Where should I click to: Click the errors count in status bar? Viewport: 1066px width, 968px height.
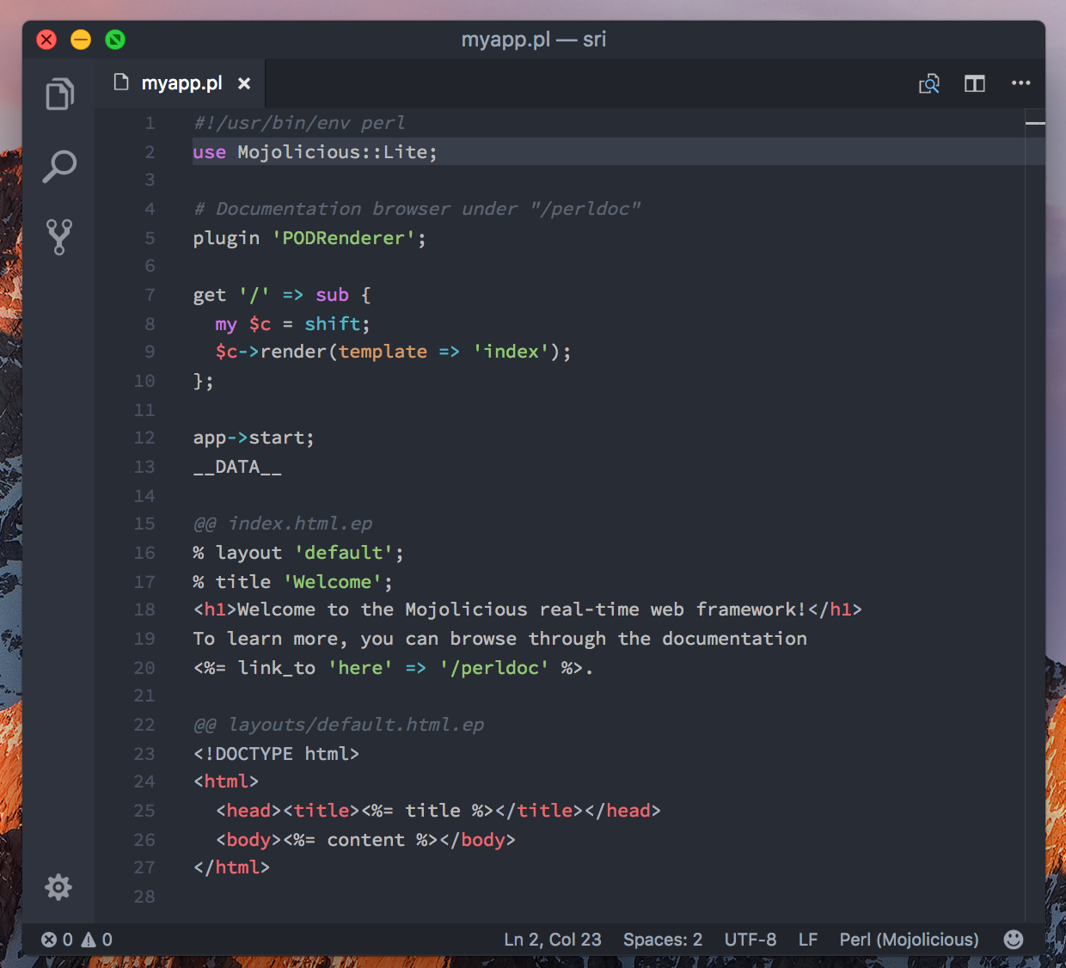point(57,940)
